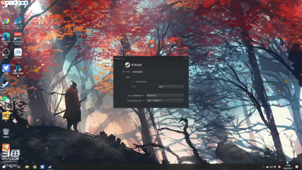
Task: Click the Steam cancel button
Action: click(171, 87)
